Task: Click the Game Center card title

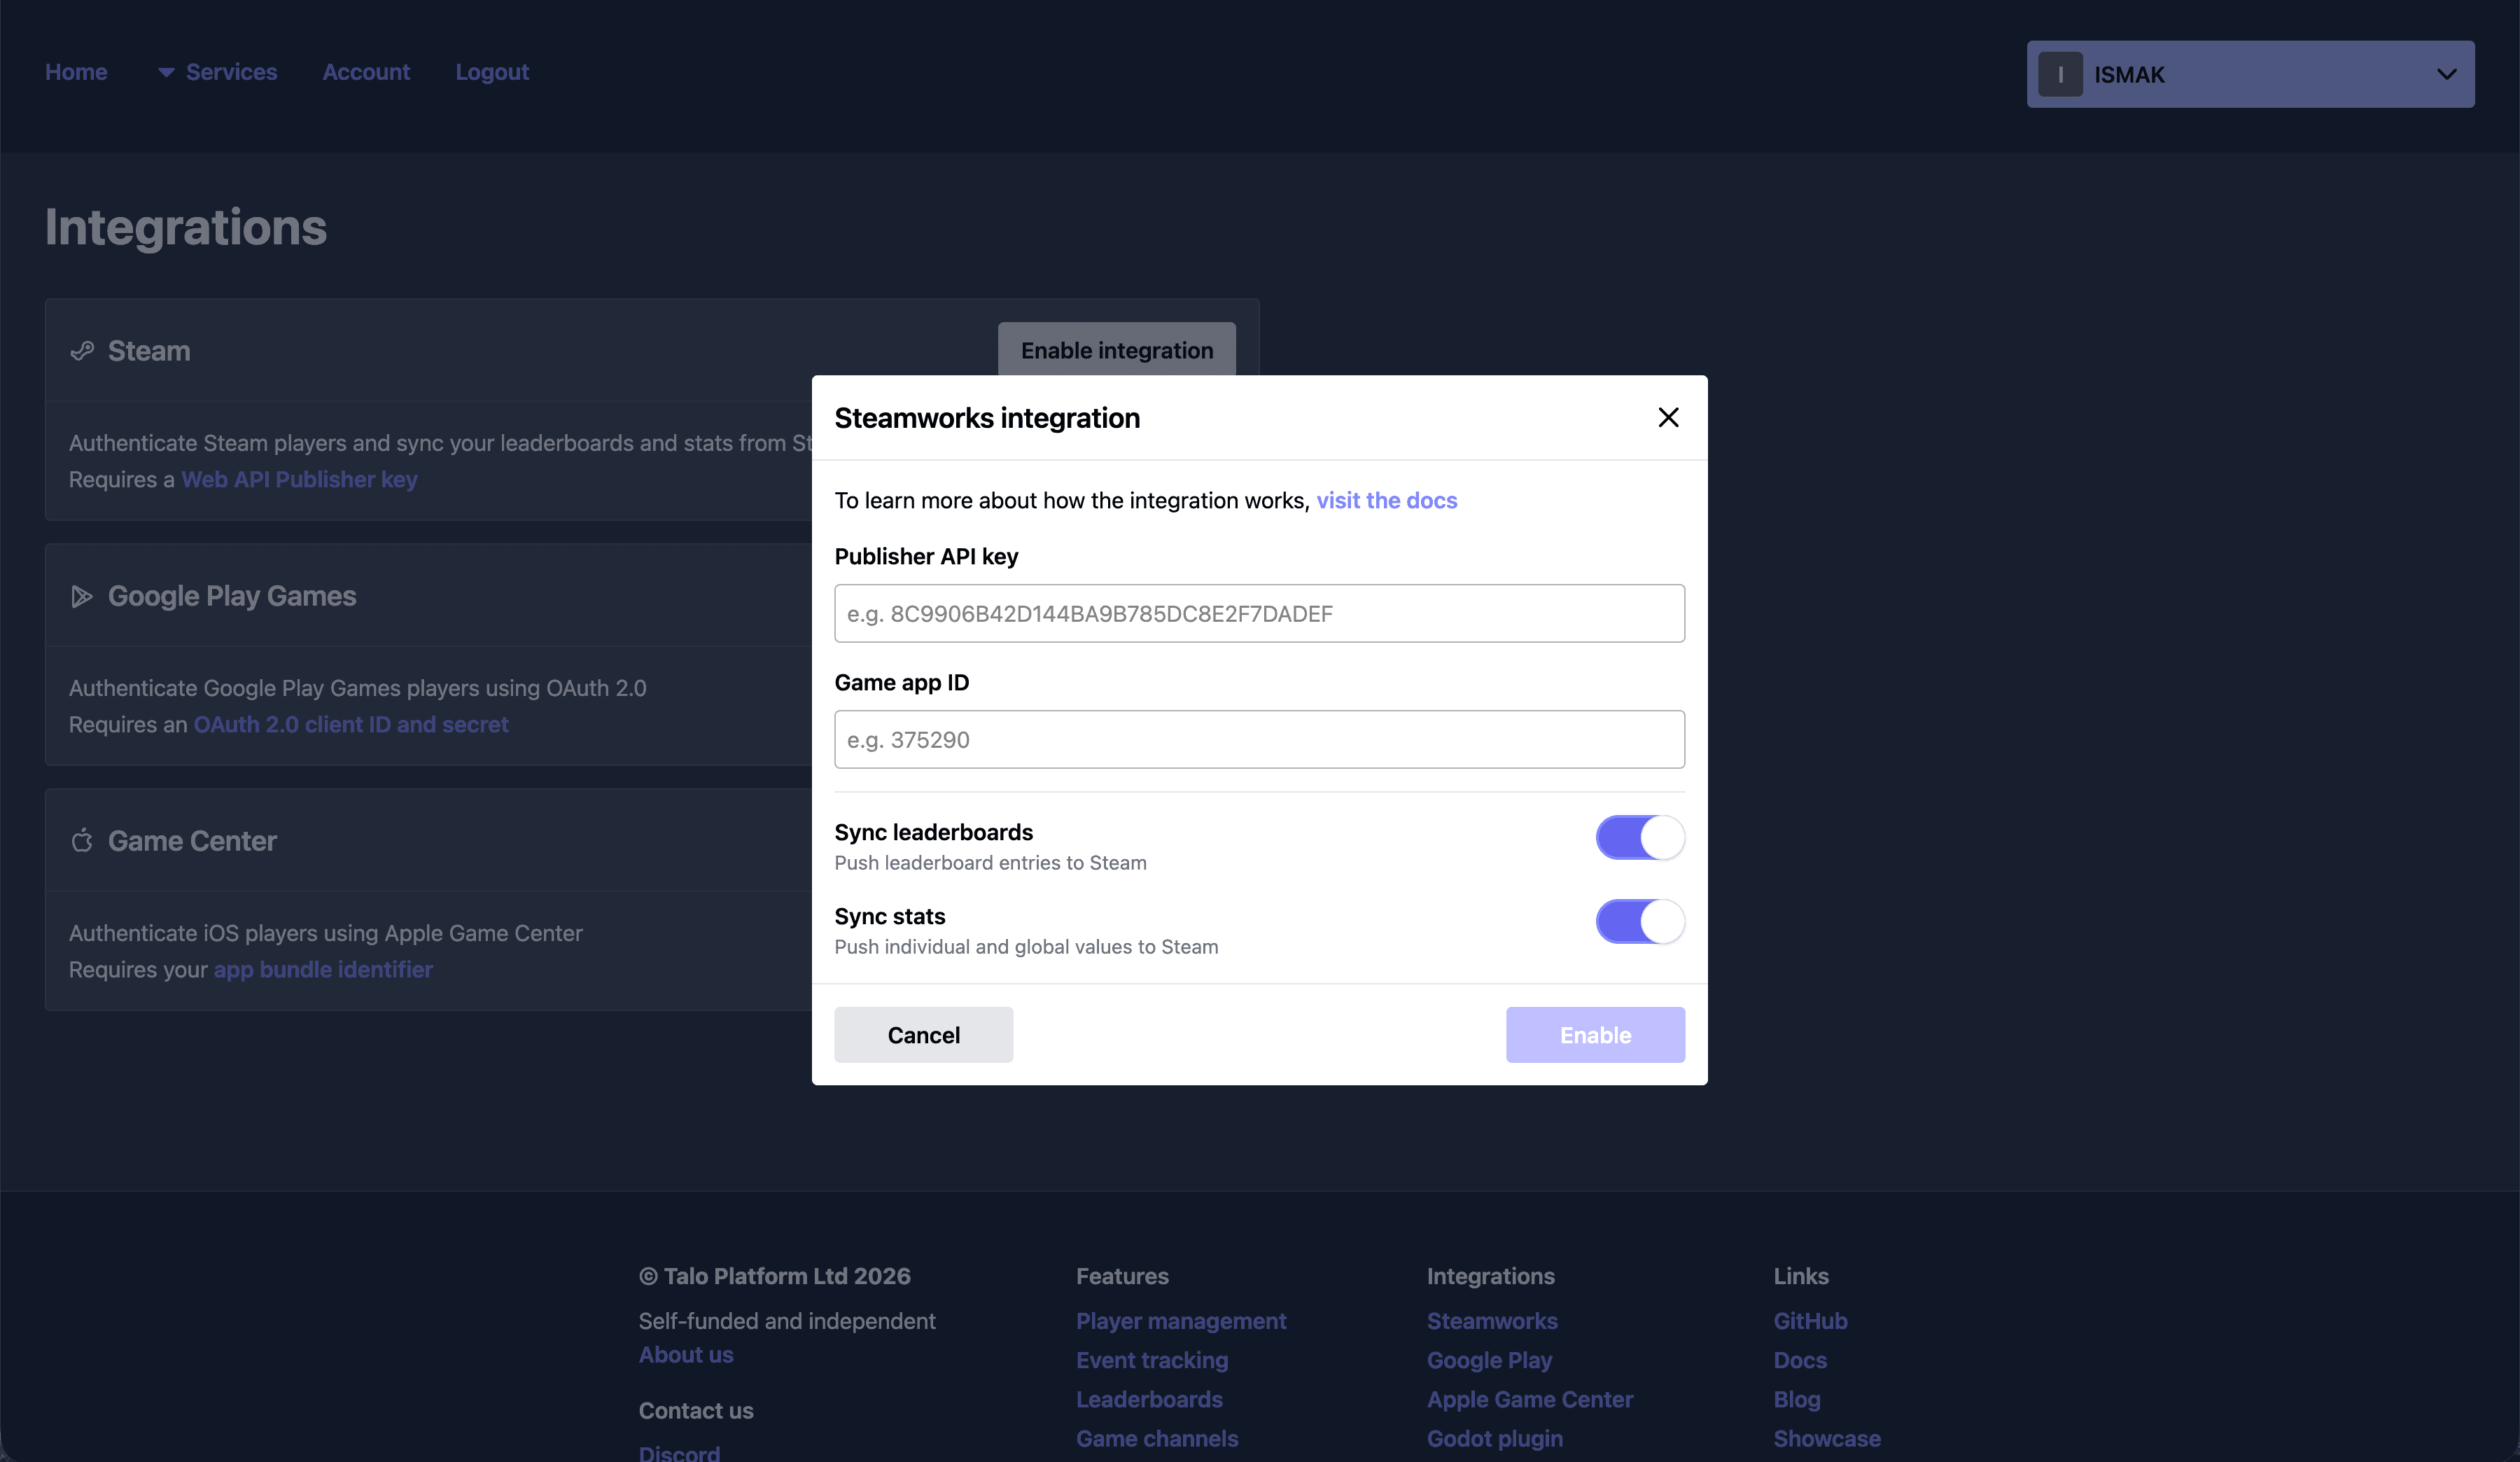Action: tap(192, 841)
